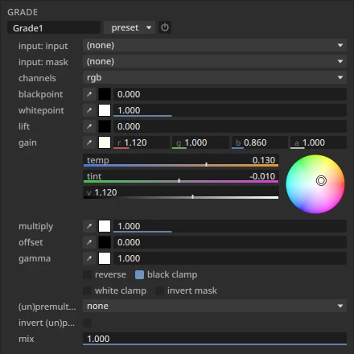Click the gamma color swatch
The height and width of the screenshot is (354, 354).
coord(105,258)
